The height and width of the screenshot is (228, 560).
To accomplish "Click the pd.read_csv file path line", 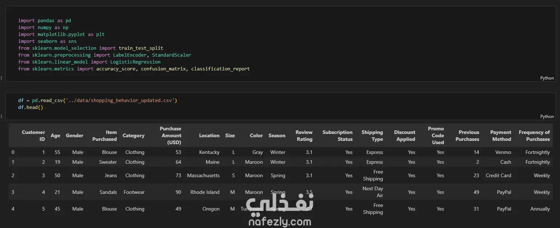I will pyautogui.click(x=98, y=101).
